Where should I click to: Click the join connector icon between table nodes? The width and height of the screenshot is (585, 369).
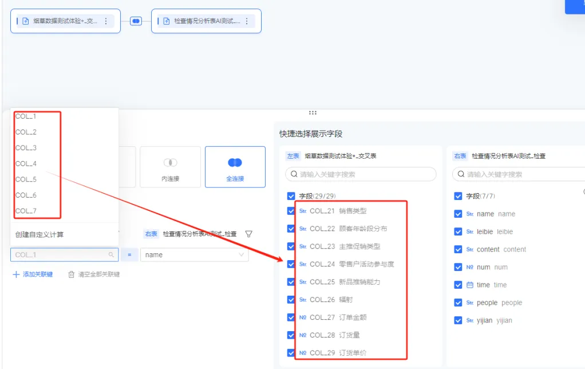click(x=136, y=21)
